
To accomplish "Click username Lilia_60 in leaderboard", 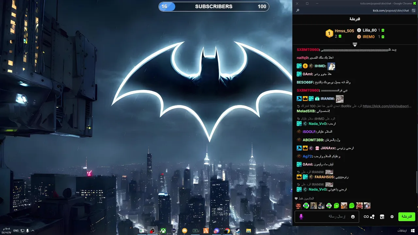I will 370,30.
